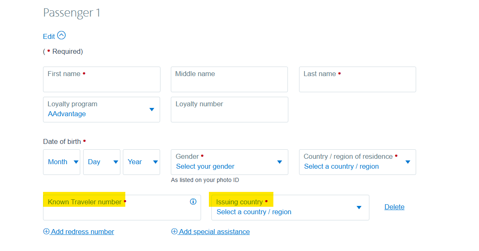479x251 pixels.
Task: Open the Gender selection dropdown
Action: [229, 162]
